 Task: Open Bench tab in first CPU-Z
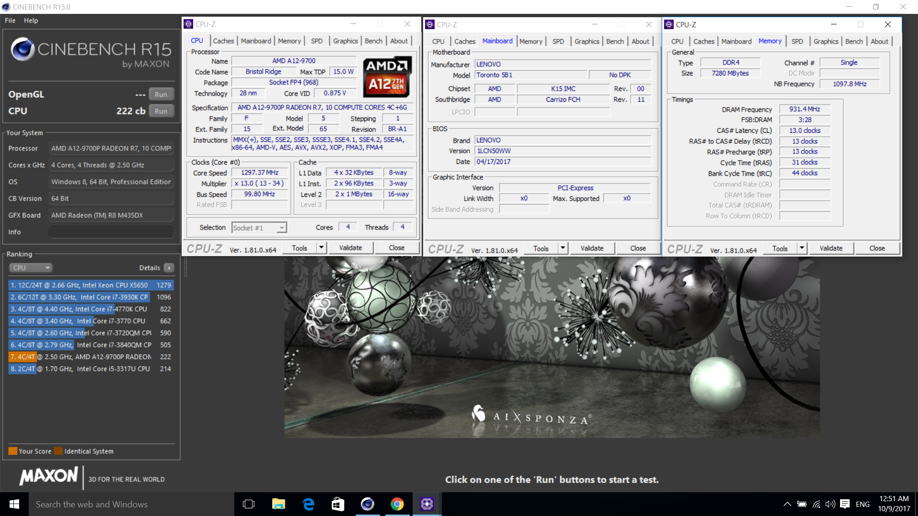[x=373, y=41]
